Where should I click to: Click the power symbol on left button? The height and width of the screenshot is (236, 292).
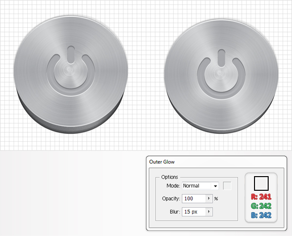(71, 71)
